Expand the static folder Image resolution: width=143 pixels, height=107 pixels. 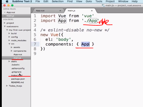click(9, 61)
